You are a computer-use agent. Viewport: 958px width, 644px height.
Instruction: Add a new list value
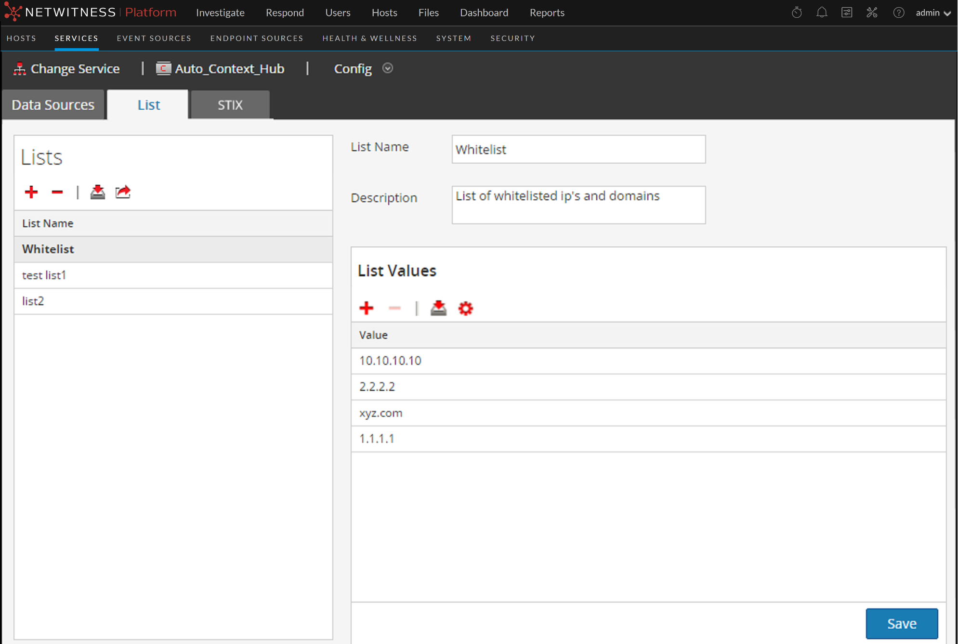pos(366,308)
